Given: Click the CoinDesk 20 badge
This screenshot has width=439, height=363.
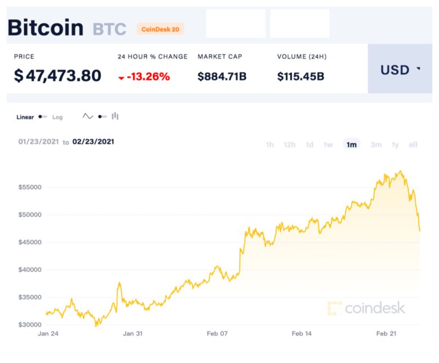Looking at the screenshot, I should pyautogui.click(x=160, y=29).
